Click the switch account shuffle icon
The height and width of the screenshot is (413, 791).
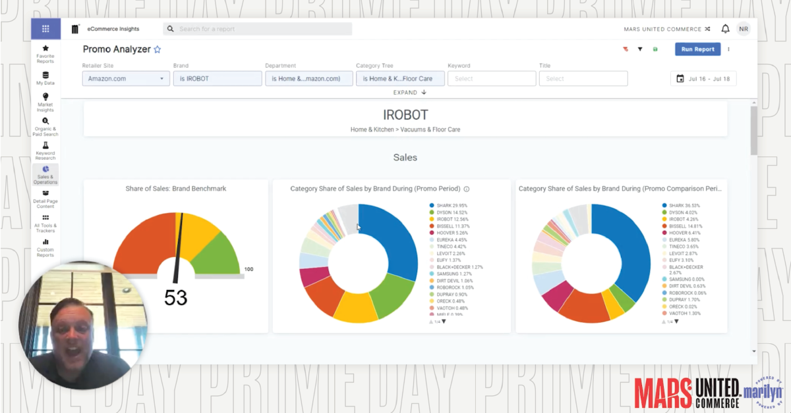(707, 29)
